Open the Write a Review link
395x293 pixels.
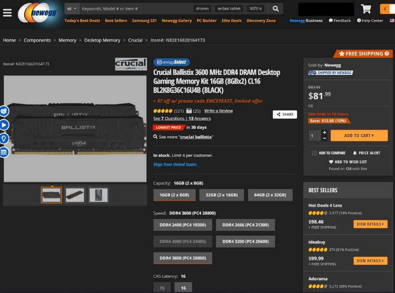tap(219, 110)
